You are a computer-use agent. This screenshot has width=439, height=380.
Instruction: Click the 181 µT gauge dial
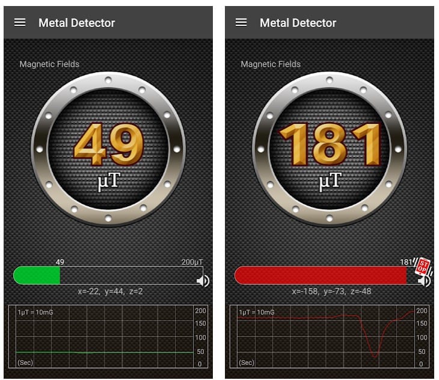tap(330, 149)
